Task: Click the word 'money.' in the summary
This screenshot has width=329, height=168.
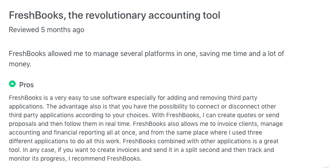Action: click(20, 64)
